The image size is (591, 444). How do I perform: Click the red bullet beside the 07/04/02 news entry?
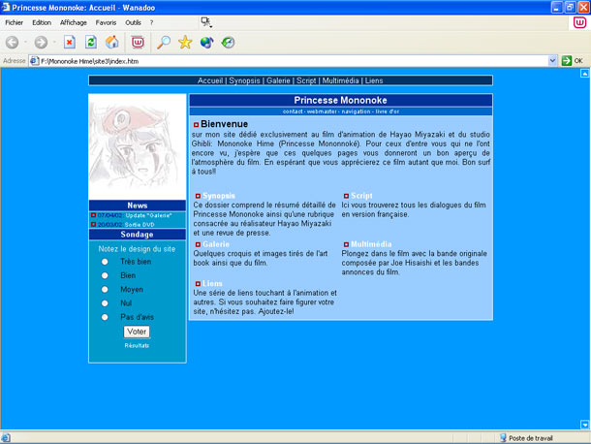(x=93, y=215)
